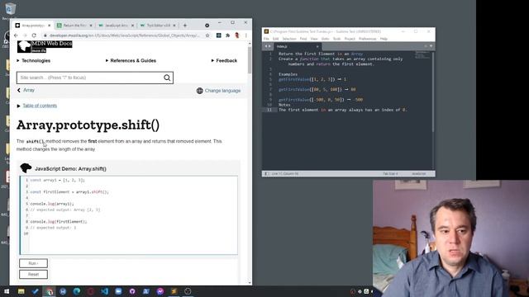Screen dimensions: 529x297
Task: Open Zoom from the taskbar
Action: 118,291
